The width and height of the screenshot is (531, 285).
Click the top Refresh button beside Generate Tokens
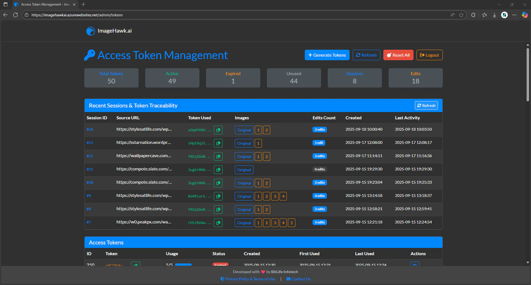point(366,55)
